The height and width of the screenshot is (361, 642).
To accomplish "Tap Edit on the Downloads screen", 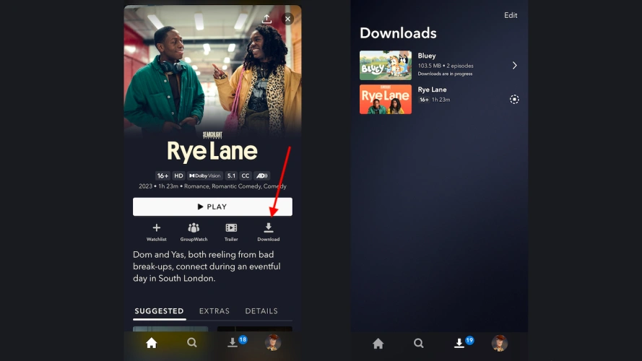I will pos(511,15).
